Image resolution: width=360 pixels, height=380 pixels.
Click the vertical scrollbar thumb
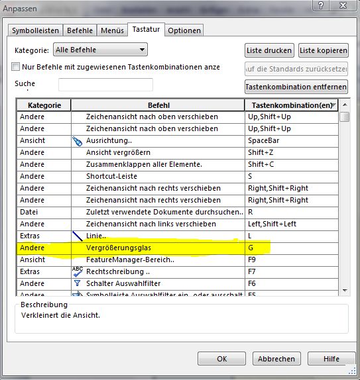coord(345,117)
